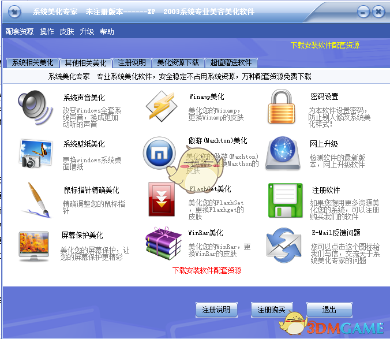Viewport: 390px width, 339px height.
Task: Open the E-Mail feedback envelope icon
Action: tap(283, 245)
